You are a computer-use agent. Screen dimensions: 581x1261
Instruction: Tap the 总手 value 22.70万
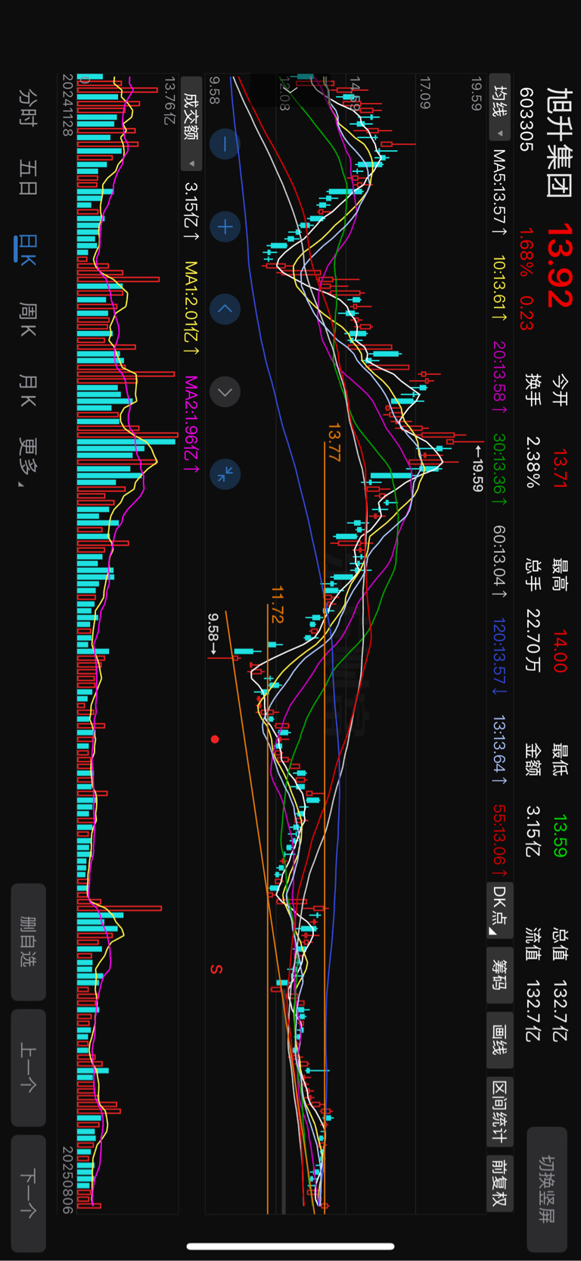click(x=533, y=641)
